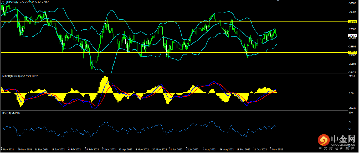Select the yellow 28493 price label

pos(352,21)
